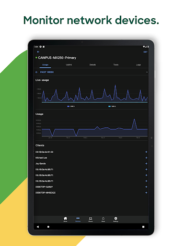Open the DESKTOP-MHGQGD client entry

[x=92, y=193]
